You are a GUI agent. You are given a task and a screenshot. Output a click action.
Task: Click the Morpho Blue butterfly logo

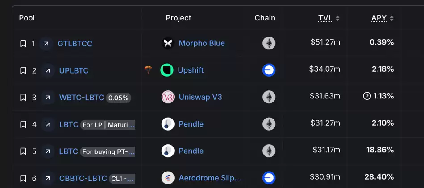tap(168, 43)
